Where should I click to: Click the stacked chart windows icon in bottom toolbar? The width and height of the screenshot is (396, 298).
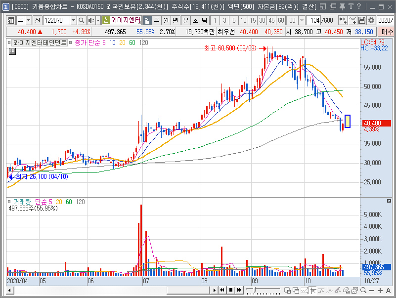355,291
